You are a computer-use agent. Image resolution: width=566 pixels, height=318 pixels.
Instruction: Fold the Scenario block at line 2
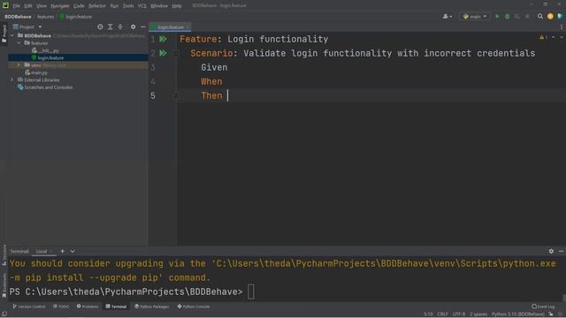click(x=176, y=53)
